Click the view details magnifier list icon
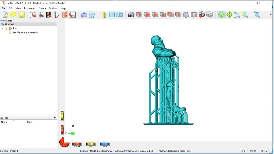This screenshot has width=274, height=154. click(119, 15)
